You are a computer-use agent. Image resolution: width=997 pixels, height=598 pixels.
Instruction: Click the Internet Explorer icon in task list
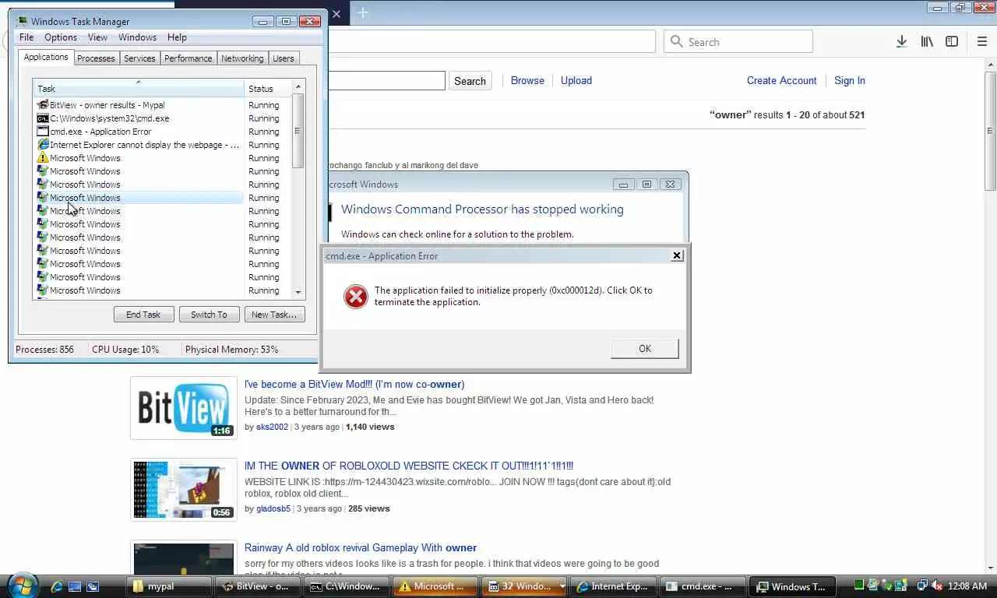point(43,145)
